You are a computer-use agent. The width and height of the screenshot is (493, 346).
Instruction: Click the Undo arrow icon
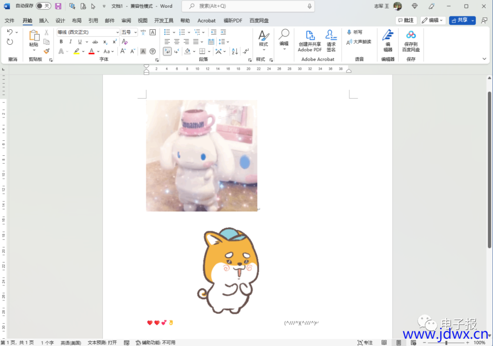10,32
